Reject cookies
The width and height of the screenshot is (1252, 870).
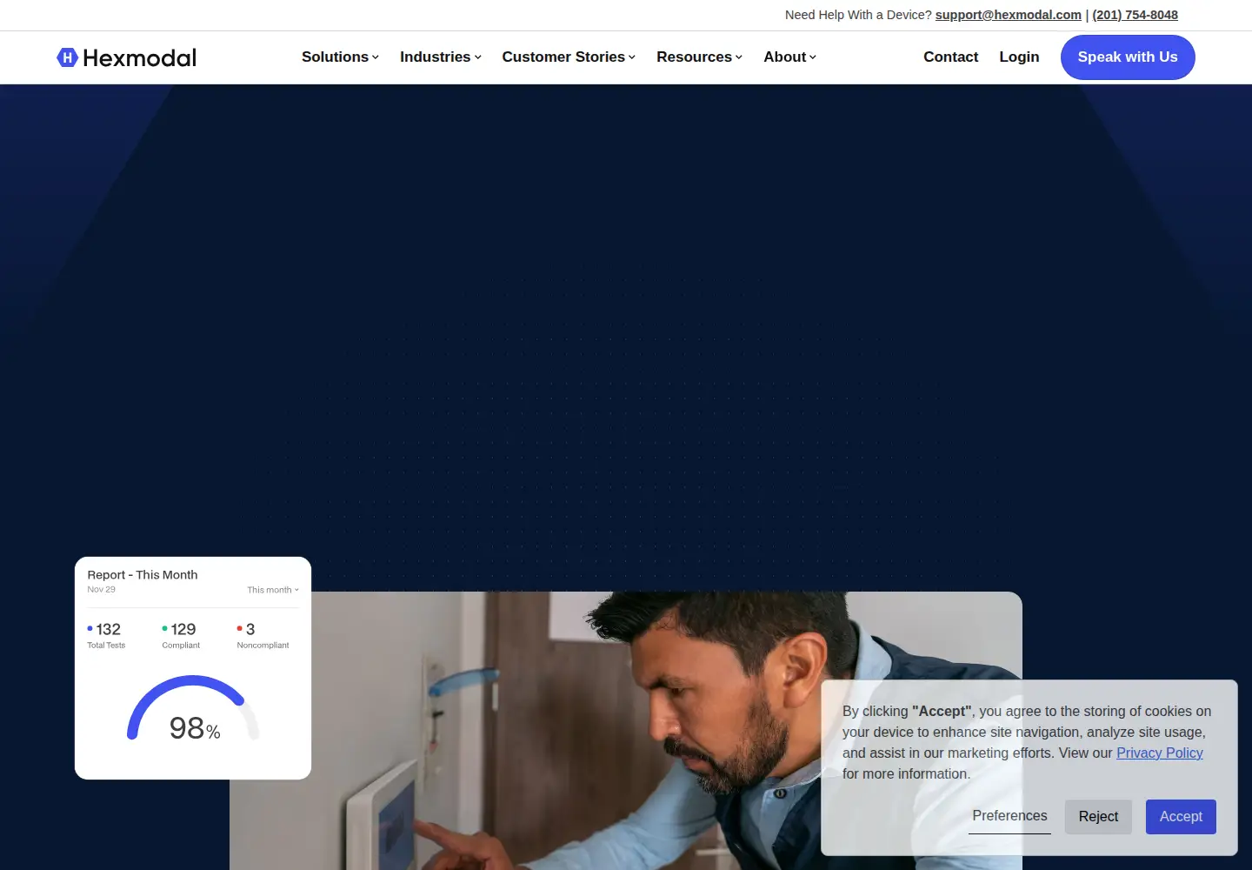(x=1098, y=817)
